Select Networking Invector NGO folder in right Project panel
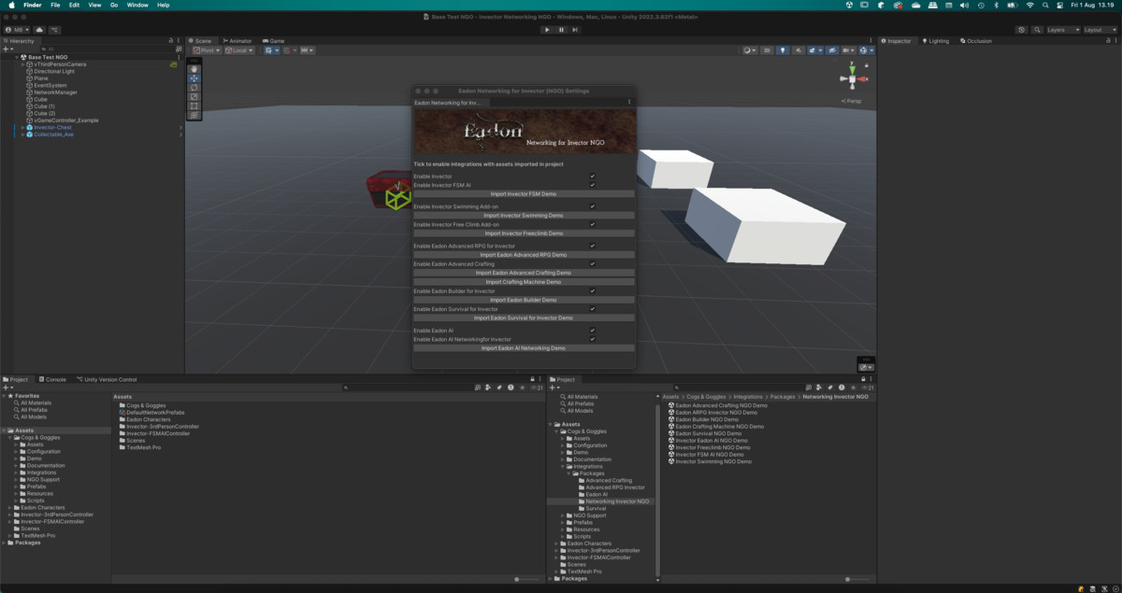Screen dimensions: 1122x593 click(x=617, y=501)
